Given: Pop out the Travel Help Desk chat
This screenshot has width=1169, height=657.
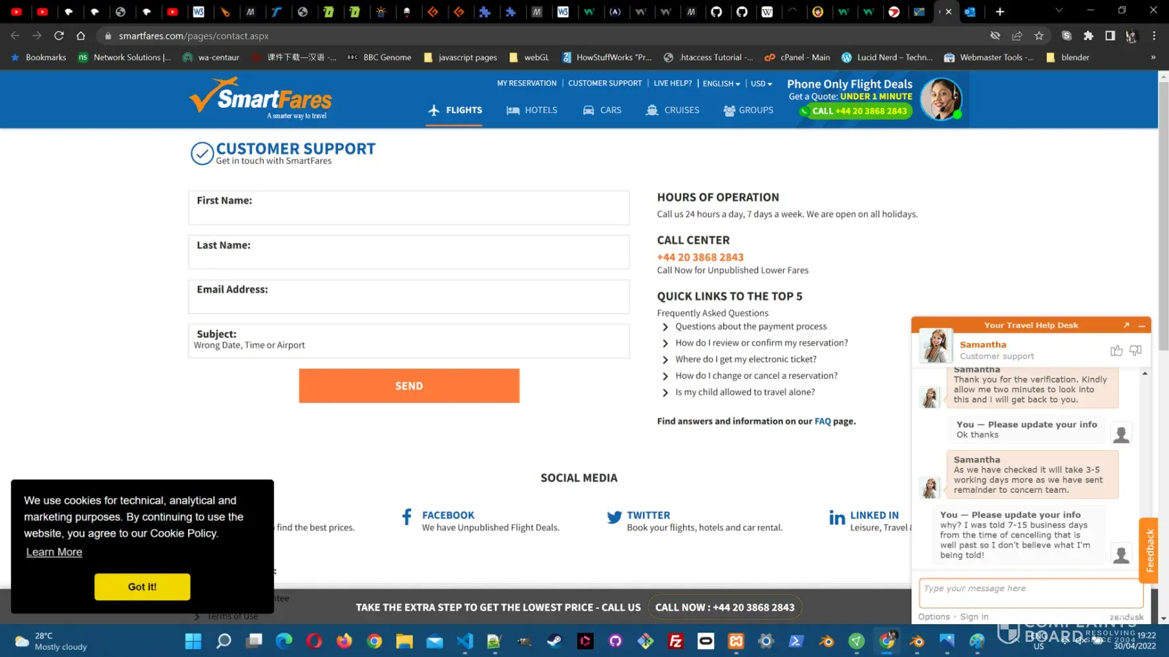Looking at the screenshot, I should 1126,325.
